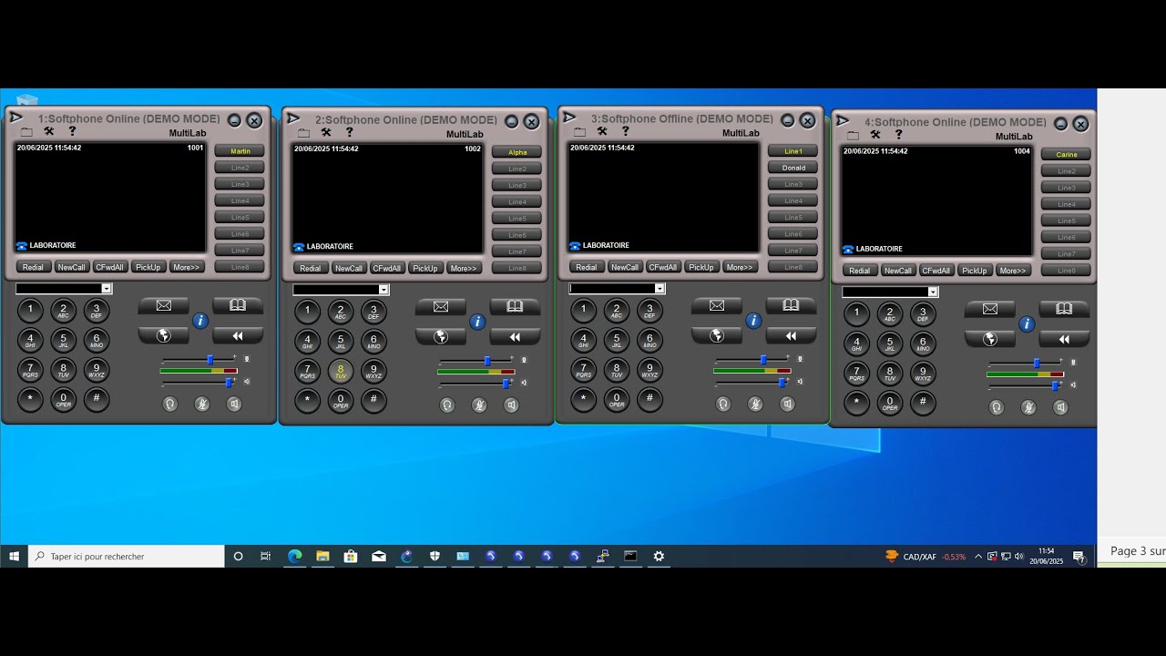
Task: Click the globe web button in Softphone 4
Action: coord(990,339)
